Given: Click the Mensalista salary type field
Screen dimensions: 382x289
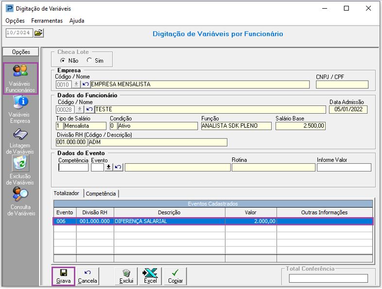Looking at the screenshot, I should click(85, 126).
